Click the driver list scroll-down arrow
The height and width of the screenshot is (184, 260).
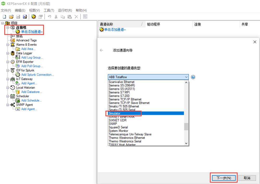point(186,143)
